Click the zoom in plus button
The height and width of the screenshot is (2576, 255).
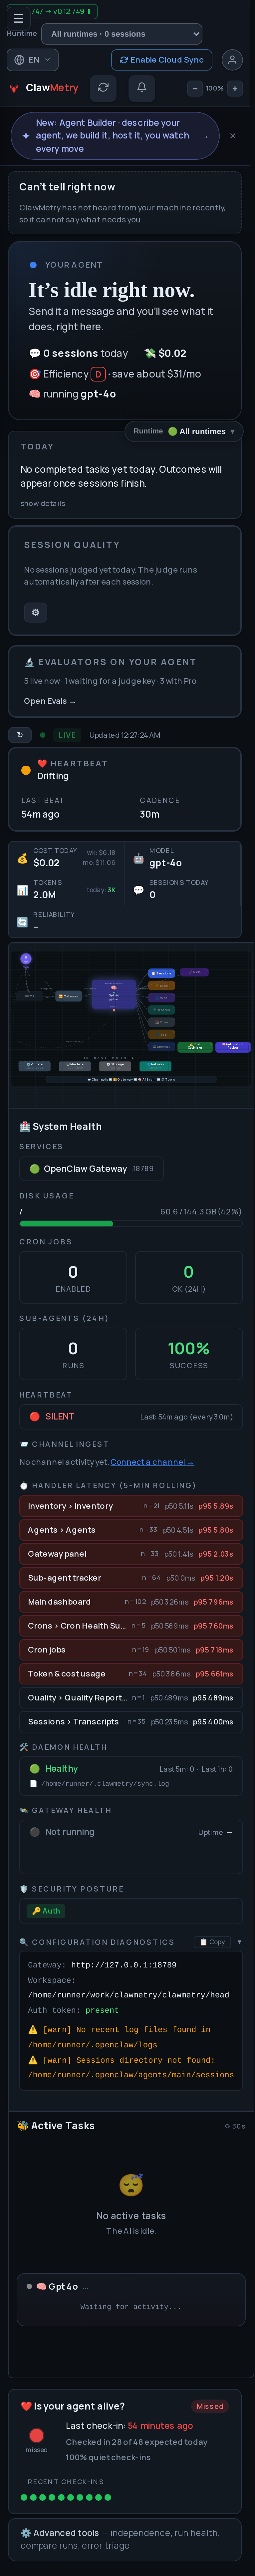[235, 88]
